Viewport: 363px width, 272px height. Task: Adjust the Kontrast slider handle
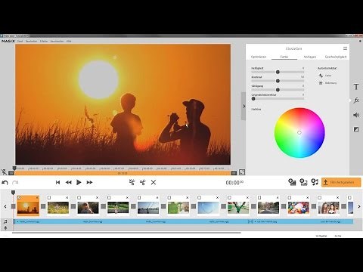[278, 81]
